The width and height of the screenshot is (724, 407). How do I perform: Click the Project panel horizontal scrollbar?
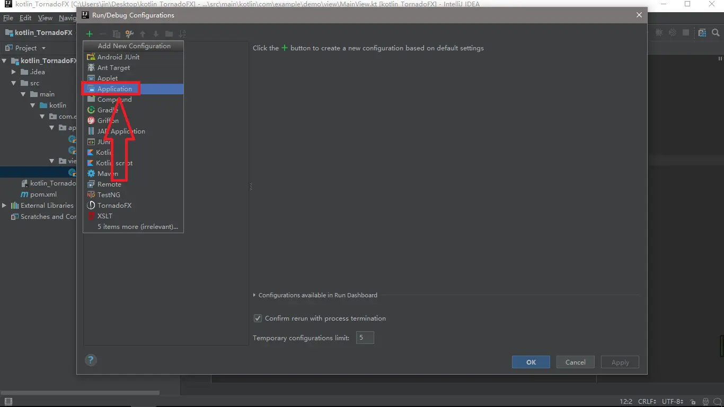pyautogui.click(x=80, y=393)
